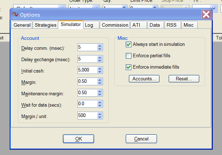Increase Initial cash amount
The width and height of the screenshot is (222, 155).
[x=100, y=69]
